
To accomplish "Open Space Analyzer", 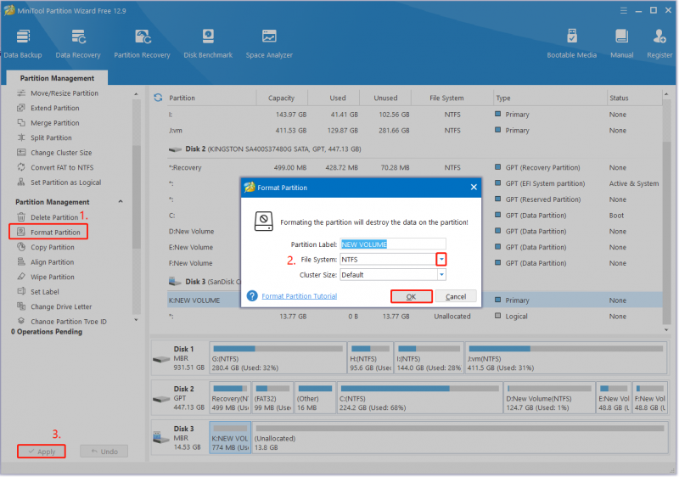I will point(269,43).
